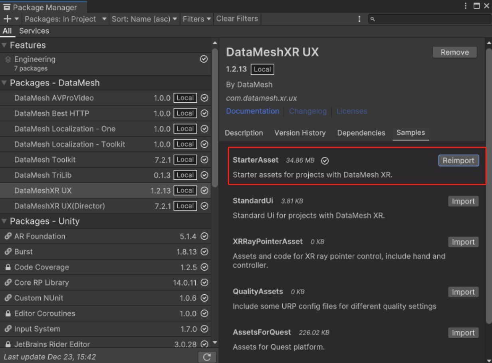Click the package search input field
492x363 pixels.
click(429, 19)
